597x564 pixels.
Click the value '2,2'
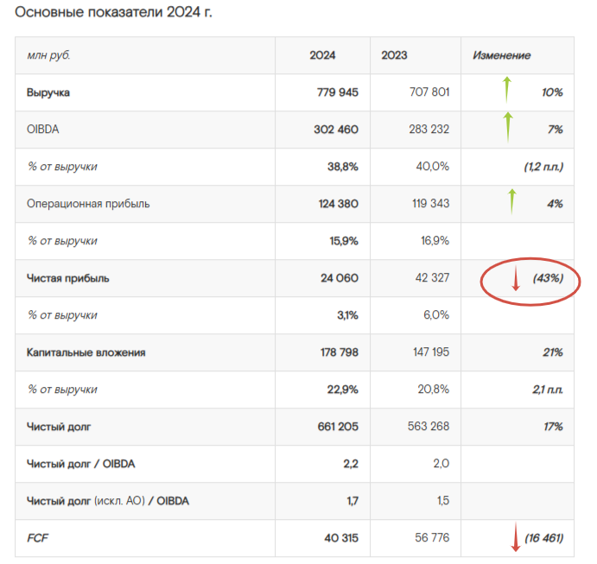[351, 464]
